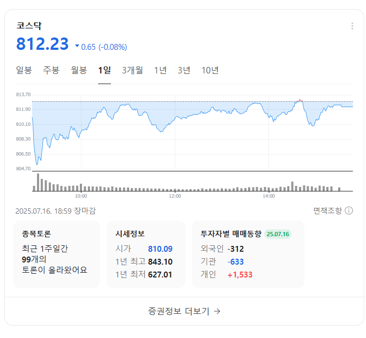Click the 0.65 (-0.08%) change value

click(x=104, y=47)
